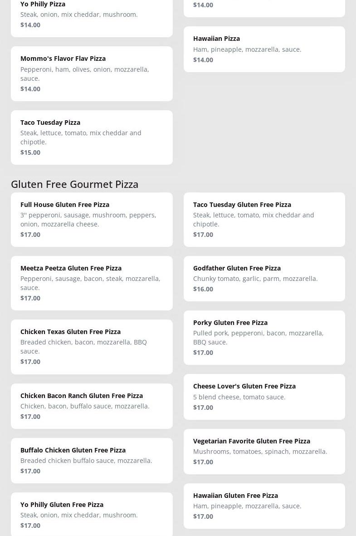Viewport: 356px width, 536px height.
Task: Click the $15.00 Taco Tuesday Pizza price
Action: (x=30, y=152)
